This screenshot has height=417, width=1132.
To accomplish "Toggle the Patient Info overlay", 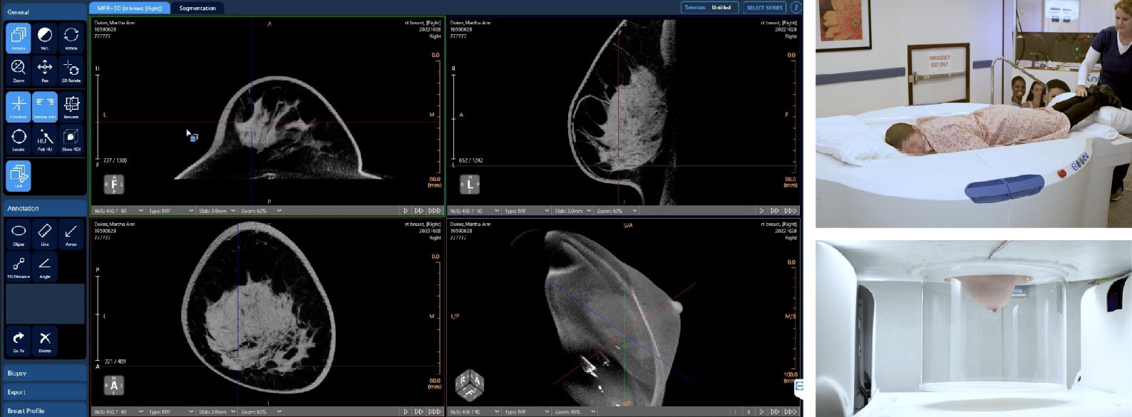I will (x=44, y=106).
